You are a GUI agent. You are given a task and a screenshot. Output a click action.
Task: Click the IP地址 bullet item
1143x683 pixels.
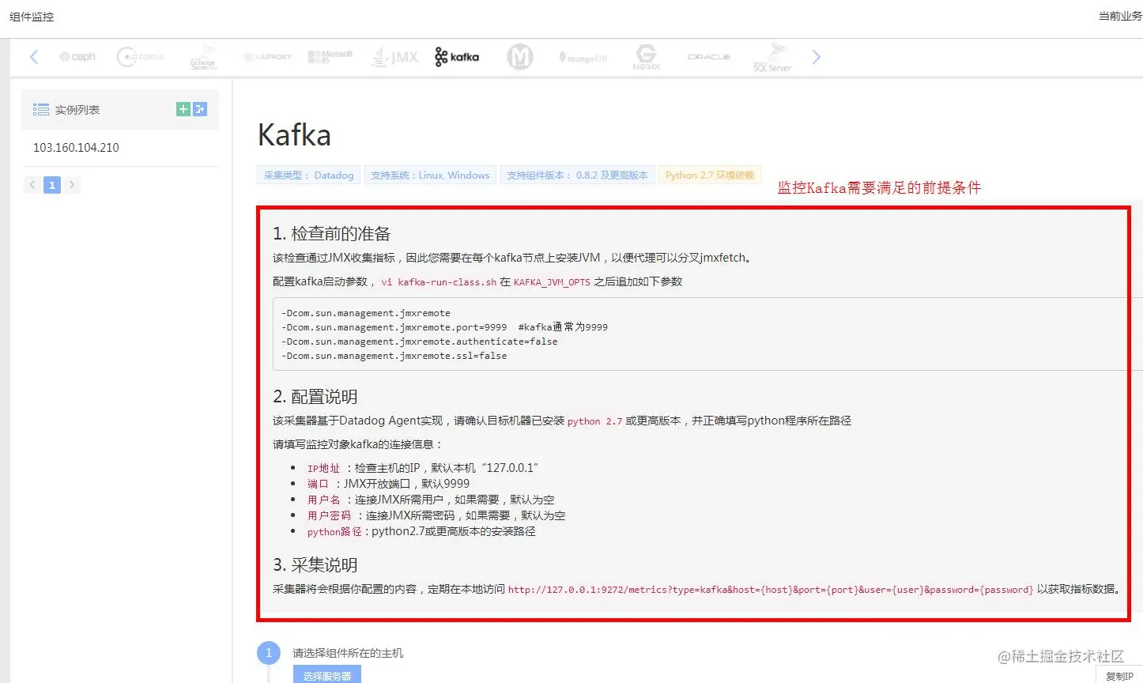[423, 468]
